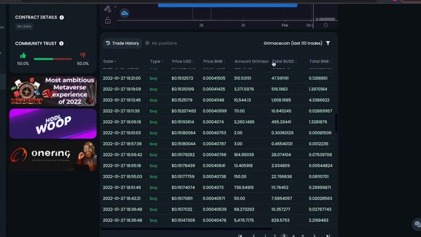
Task: Click amount 184.95039 cell
Action: pyautogui.click(x=244, y=155)
